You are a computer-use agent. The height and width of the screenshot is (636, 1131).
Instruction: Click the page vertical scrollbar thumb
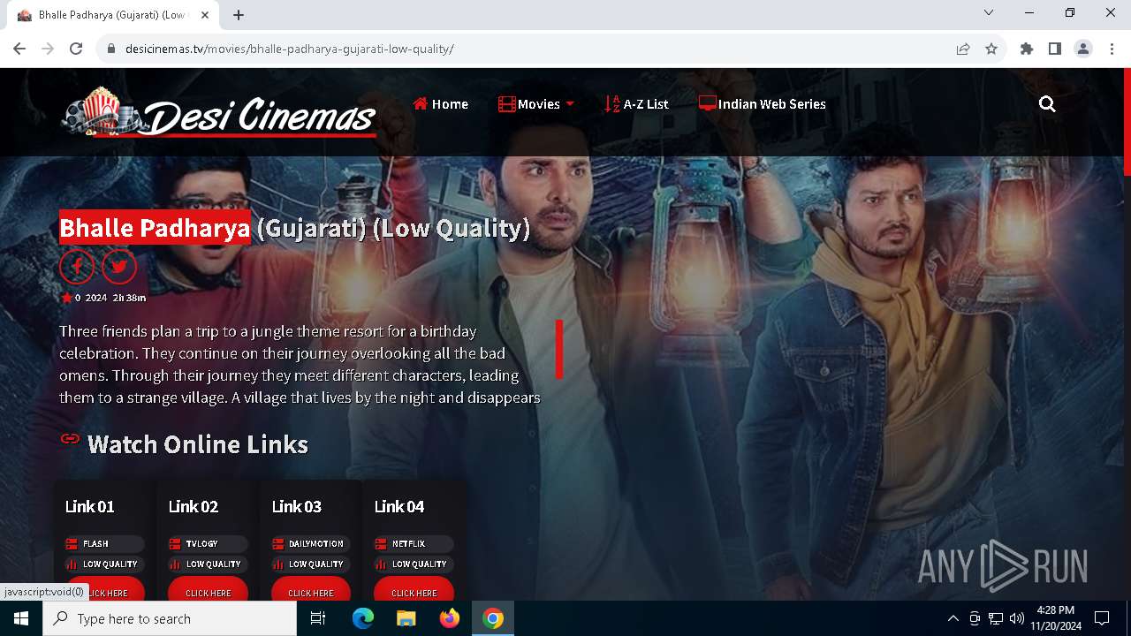(x=1127, y=121)
